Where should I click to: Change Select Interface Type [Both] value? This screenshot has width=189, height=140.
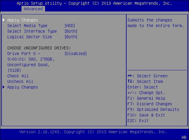[x=71, y=31]
